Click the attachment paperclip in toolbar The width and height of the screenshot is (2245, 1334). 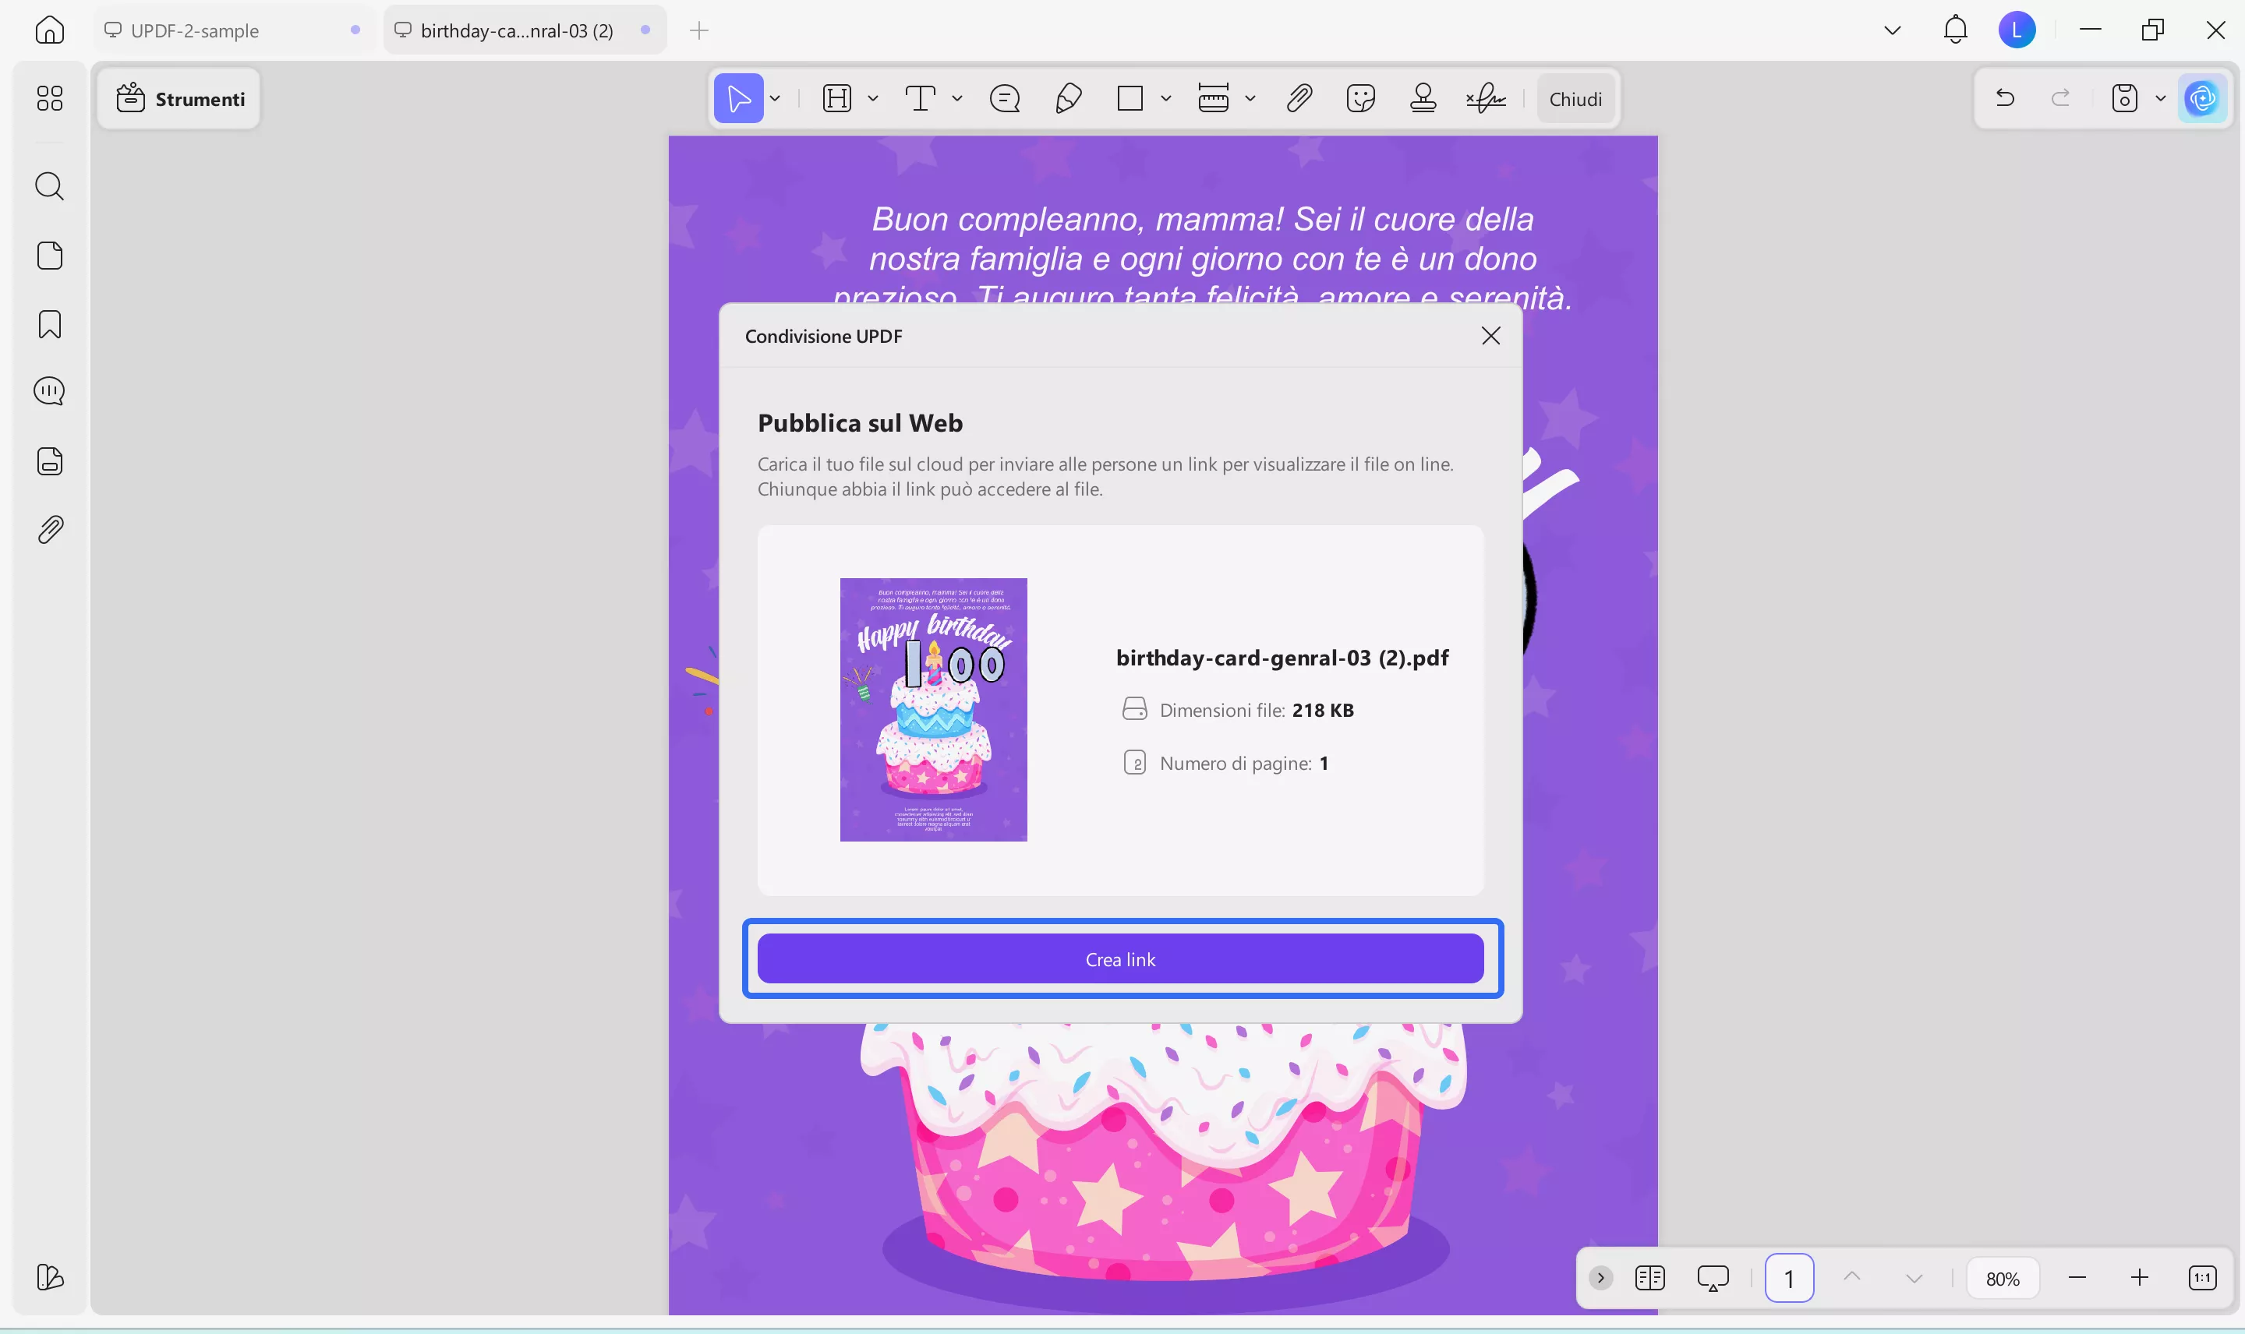pyautogui.click(x=1299, y=98)
